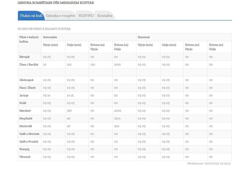Click the Jarinje row label
This screenshot has width=248, height=169.
click(x=24, y=96)
